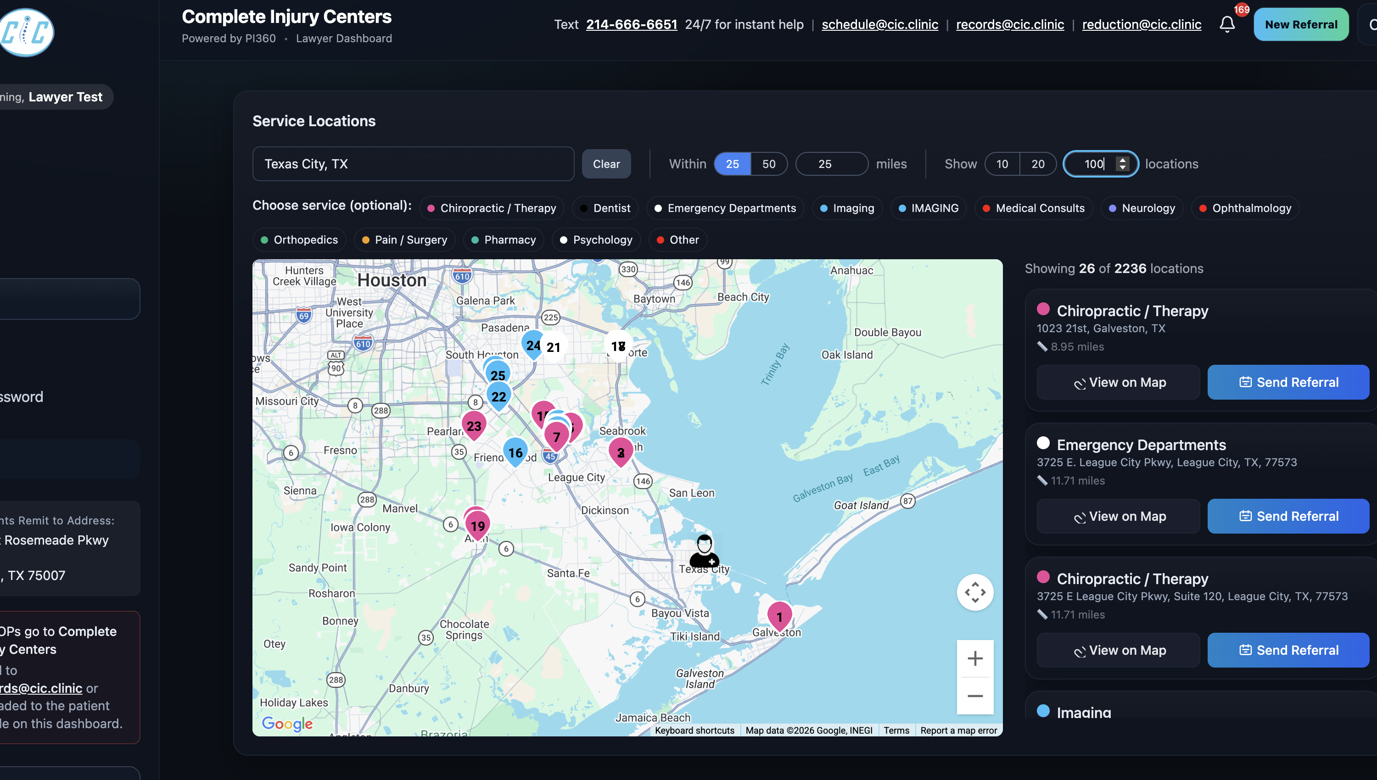Click the 'Showing 26 of 2236 locations' text

click(x=1114, y=268)
